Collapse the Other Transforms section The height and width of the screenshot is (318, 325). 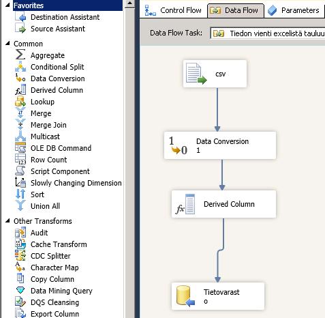7,220
